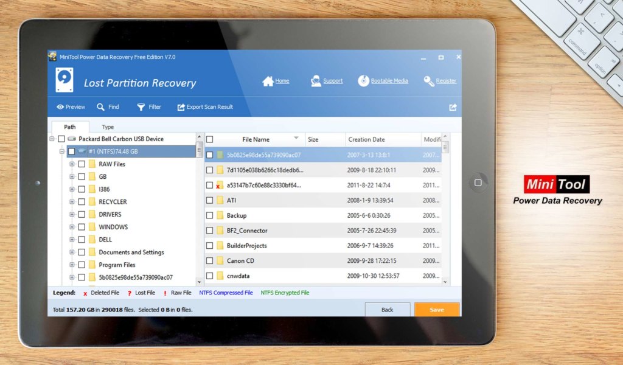This screenshot has height=365, width=623.
Task: Click the Save button
Action: pos(436,310)
